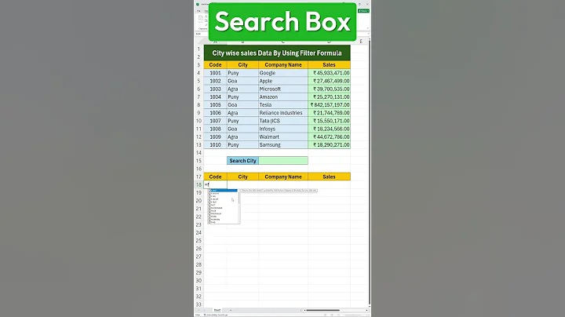Select the 'Infosys' company cell
This screenshot has height=317, width=565.
pos(283,129)
